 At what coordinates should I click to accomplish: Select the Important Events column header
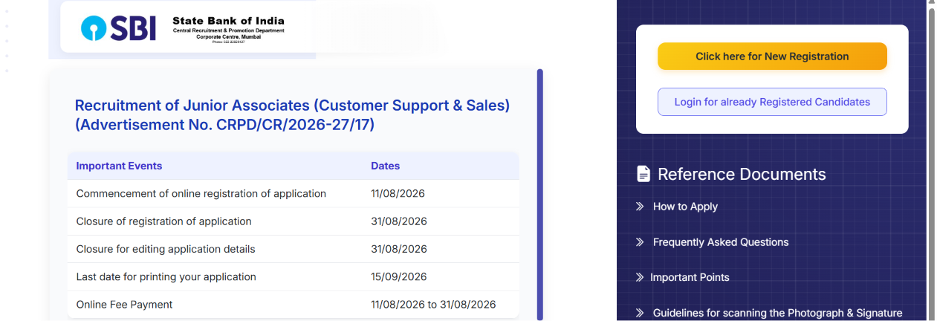pos(119,166)
